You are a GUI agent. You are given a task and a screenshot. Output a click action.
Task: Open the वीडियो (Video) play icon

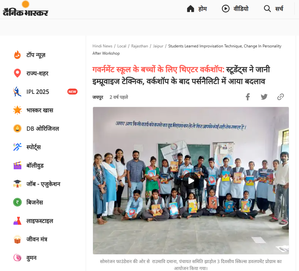click(x=226, y=9)
